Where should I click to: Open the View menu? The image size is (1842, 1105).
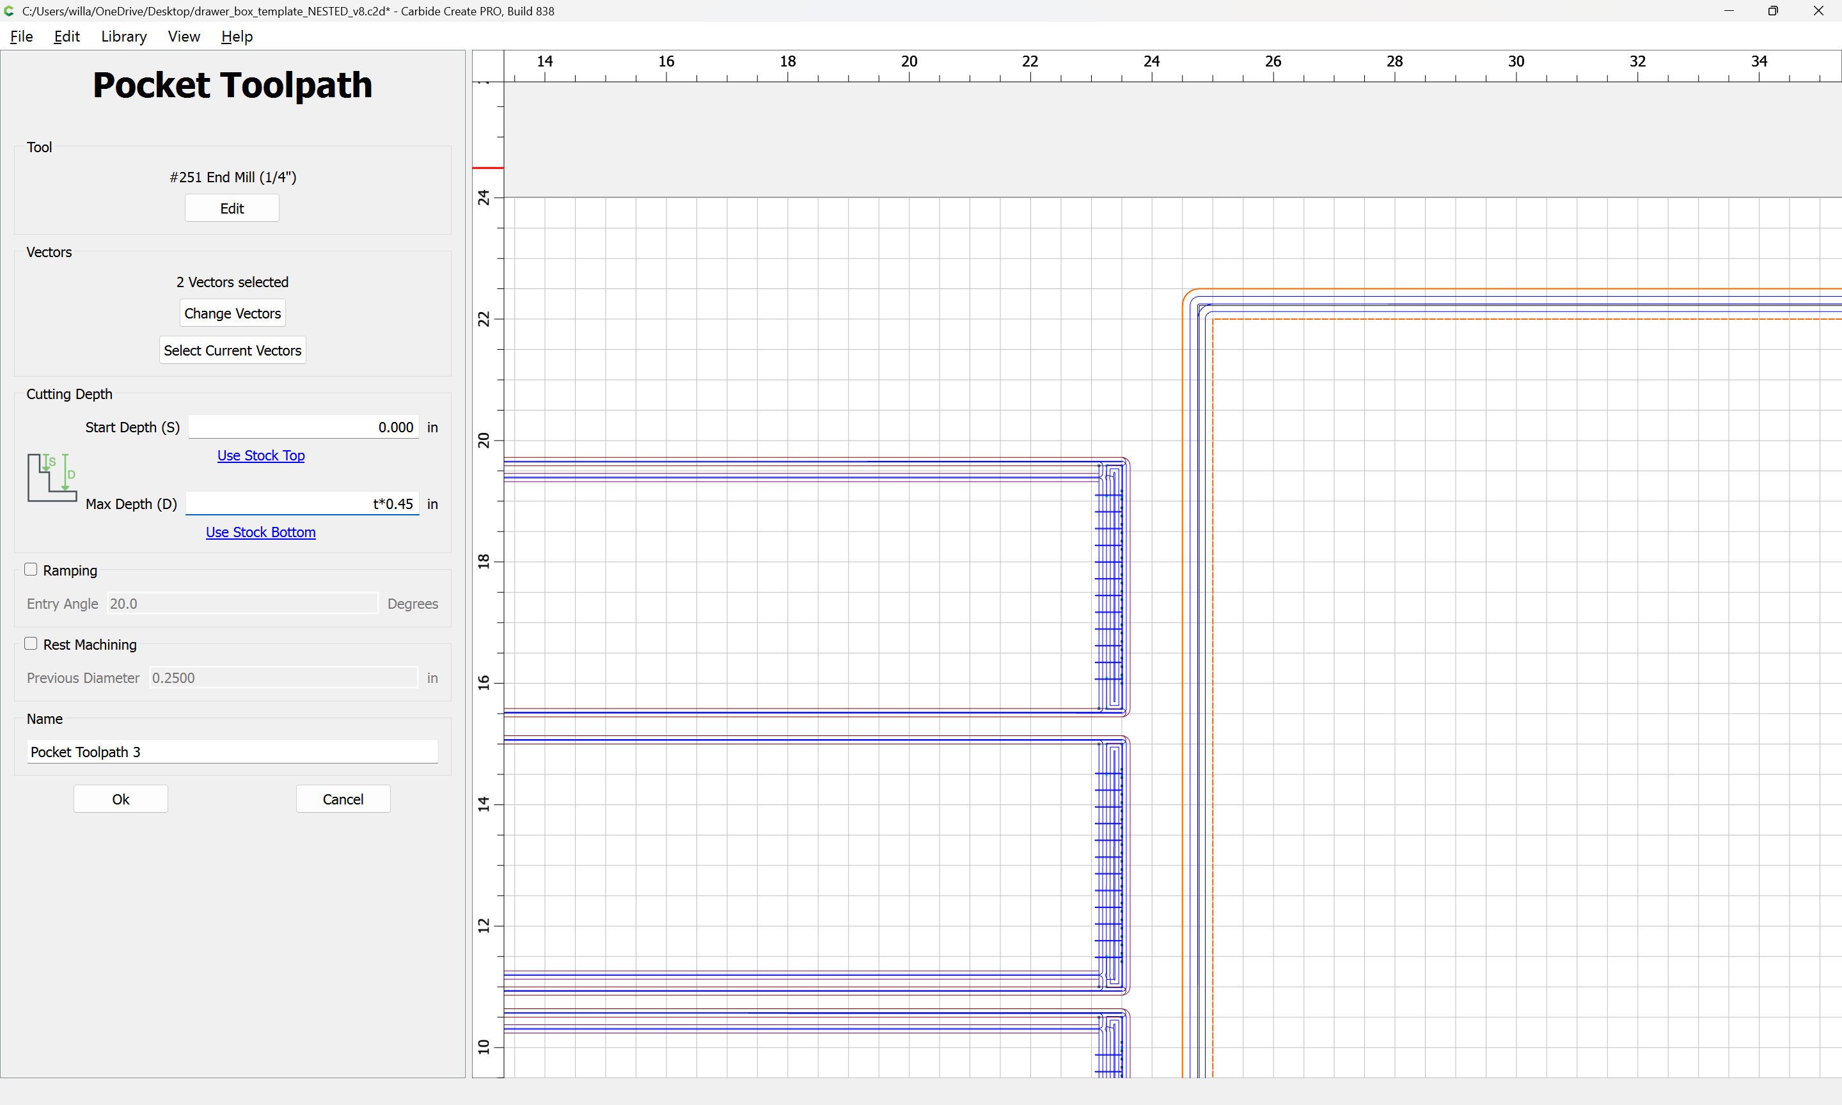[183, 36]
